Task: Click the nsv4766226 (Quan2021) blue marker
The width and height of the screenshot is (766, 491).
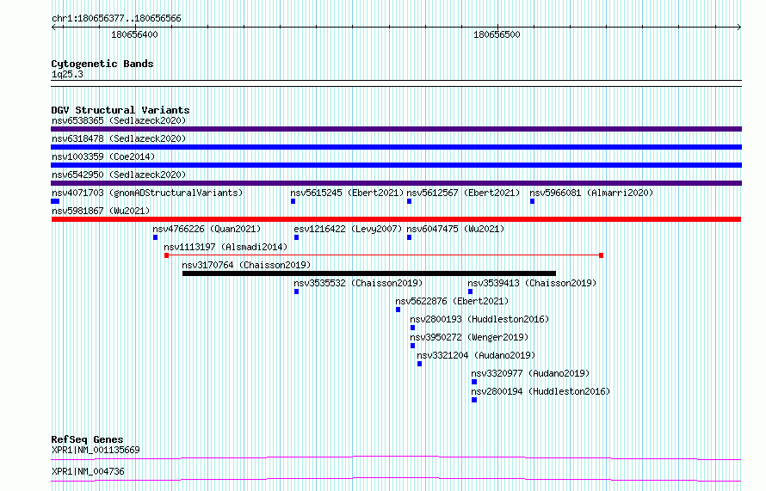Action: tap(155, 237)
